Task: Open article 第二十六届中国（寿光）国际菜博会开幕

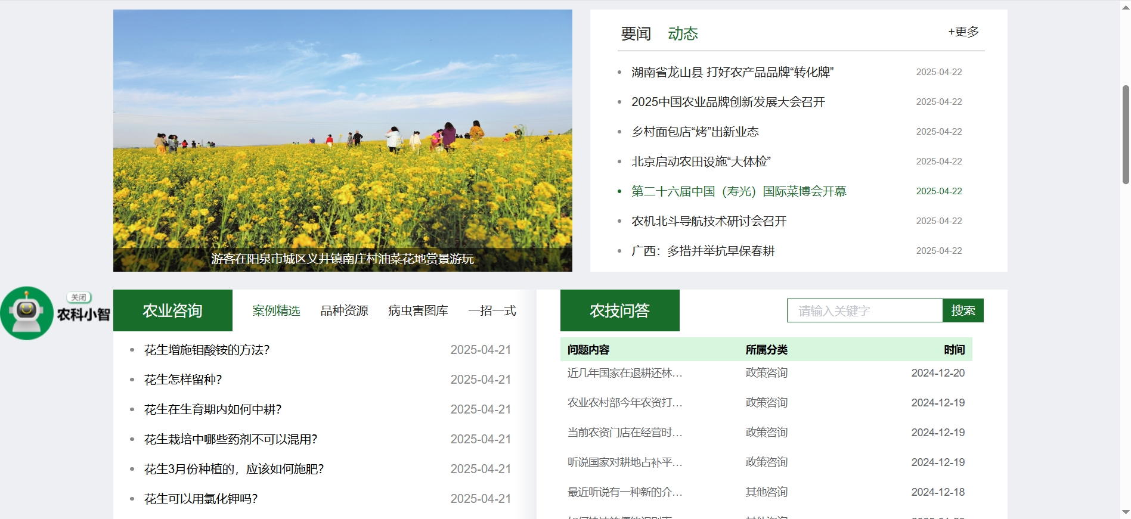Action: (739, 191)
